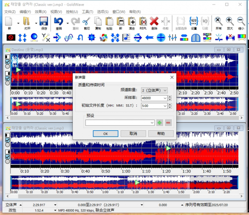This screenshot has width=249, height=215.
Task: Click the Save (保存) floppy disk icon
Action: click(44, 22)
